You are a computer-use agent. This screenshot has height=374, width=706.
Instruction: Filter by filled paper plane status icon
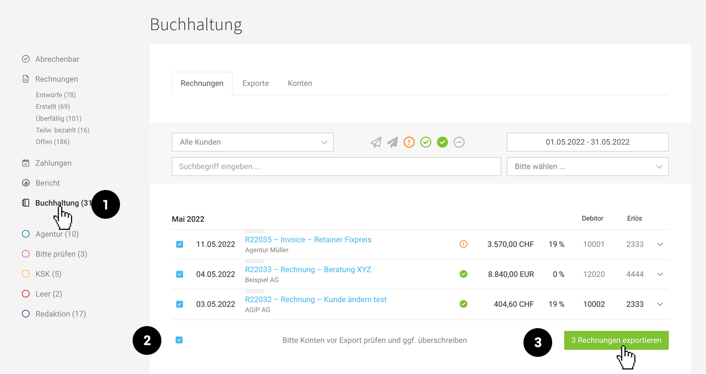pos(392,142)
